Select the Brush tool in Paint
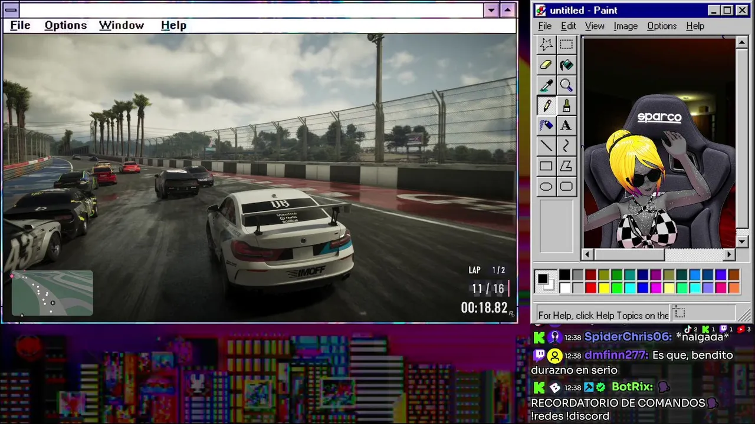Viewport: 755px width, 424px height. (566, 105)
